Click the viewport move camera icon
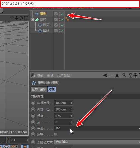Viewport: 140px width, 148px height. tap(12, 18)
